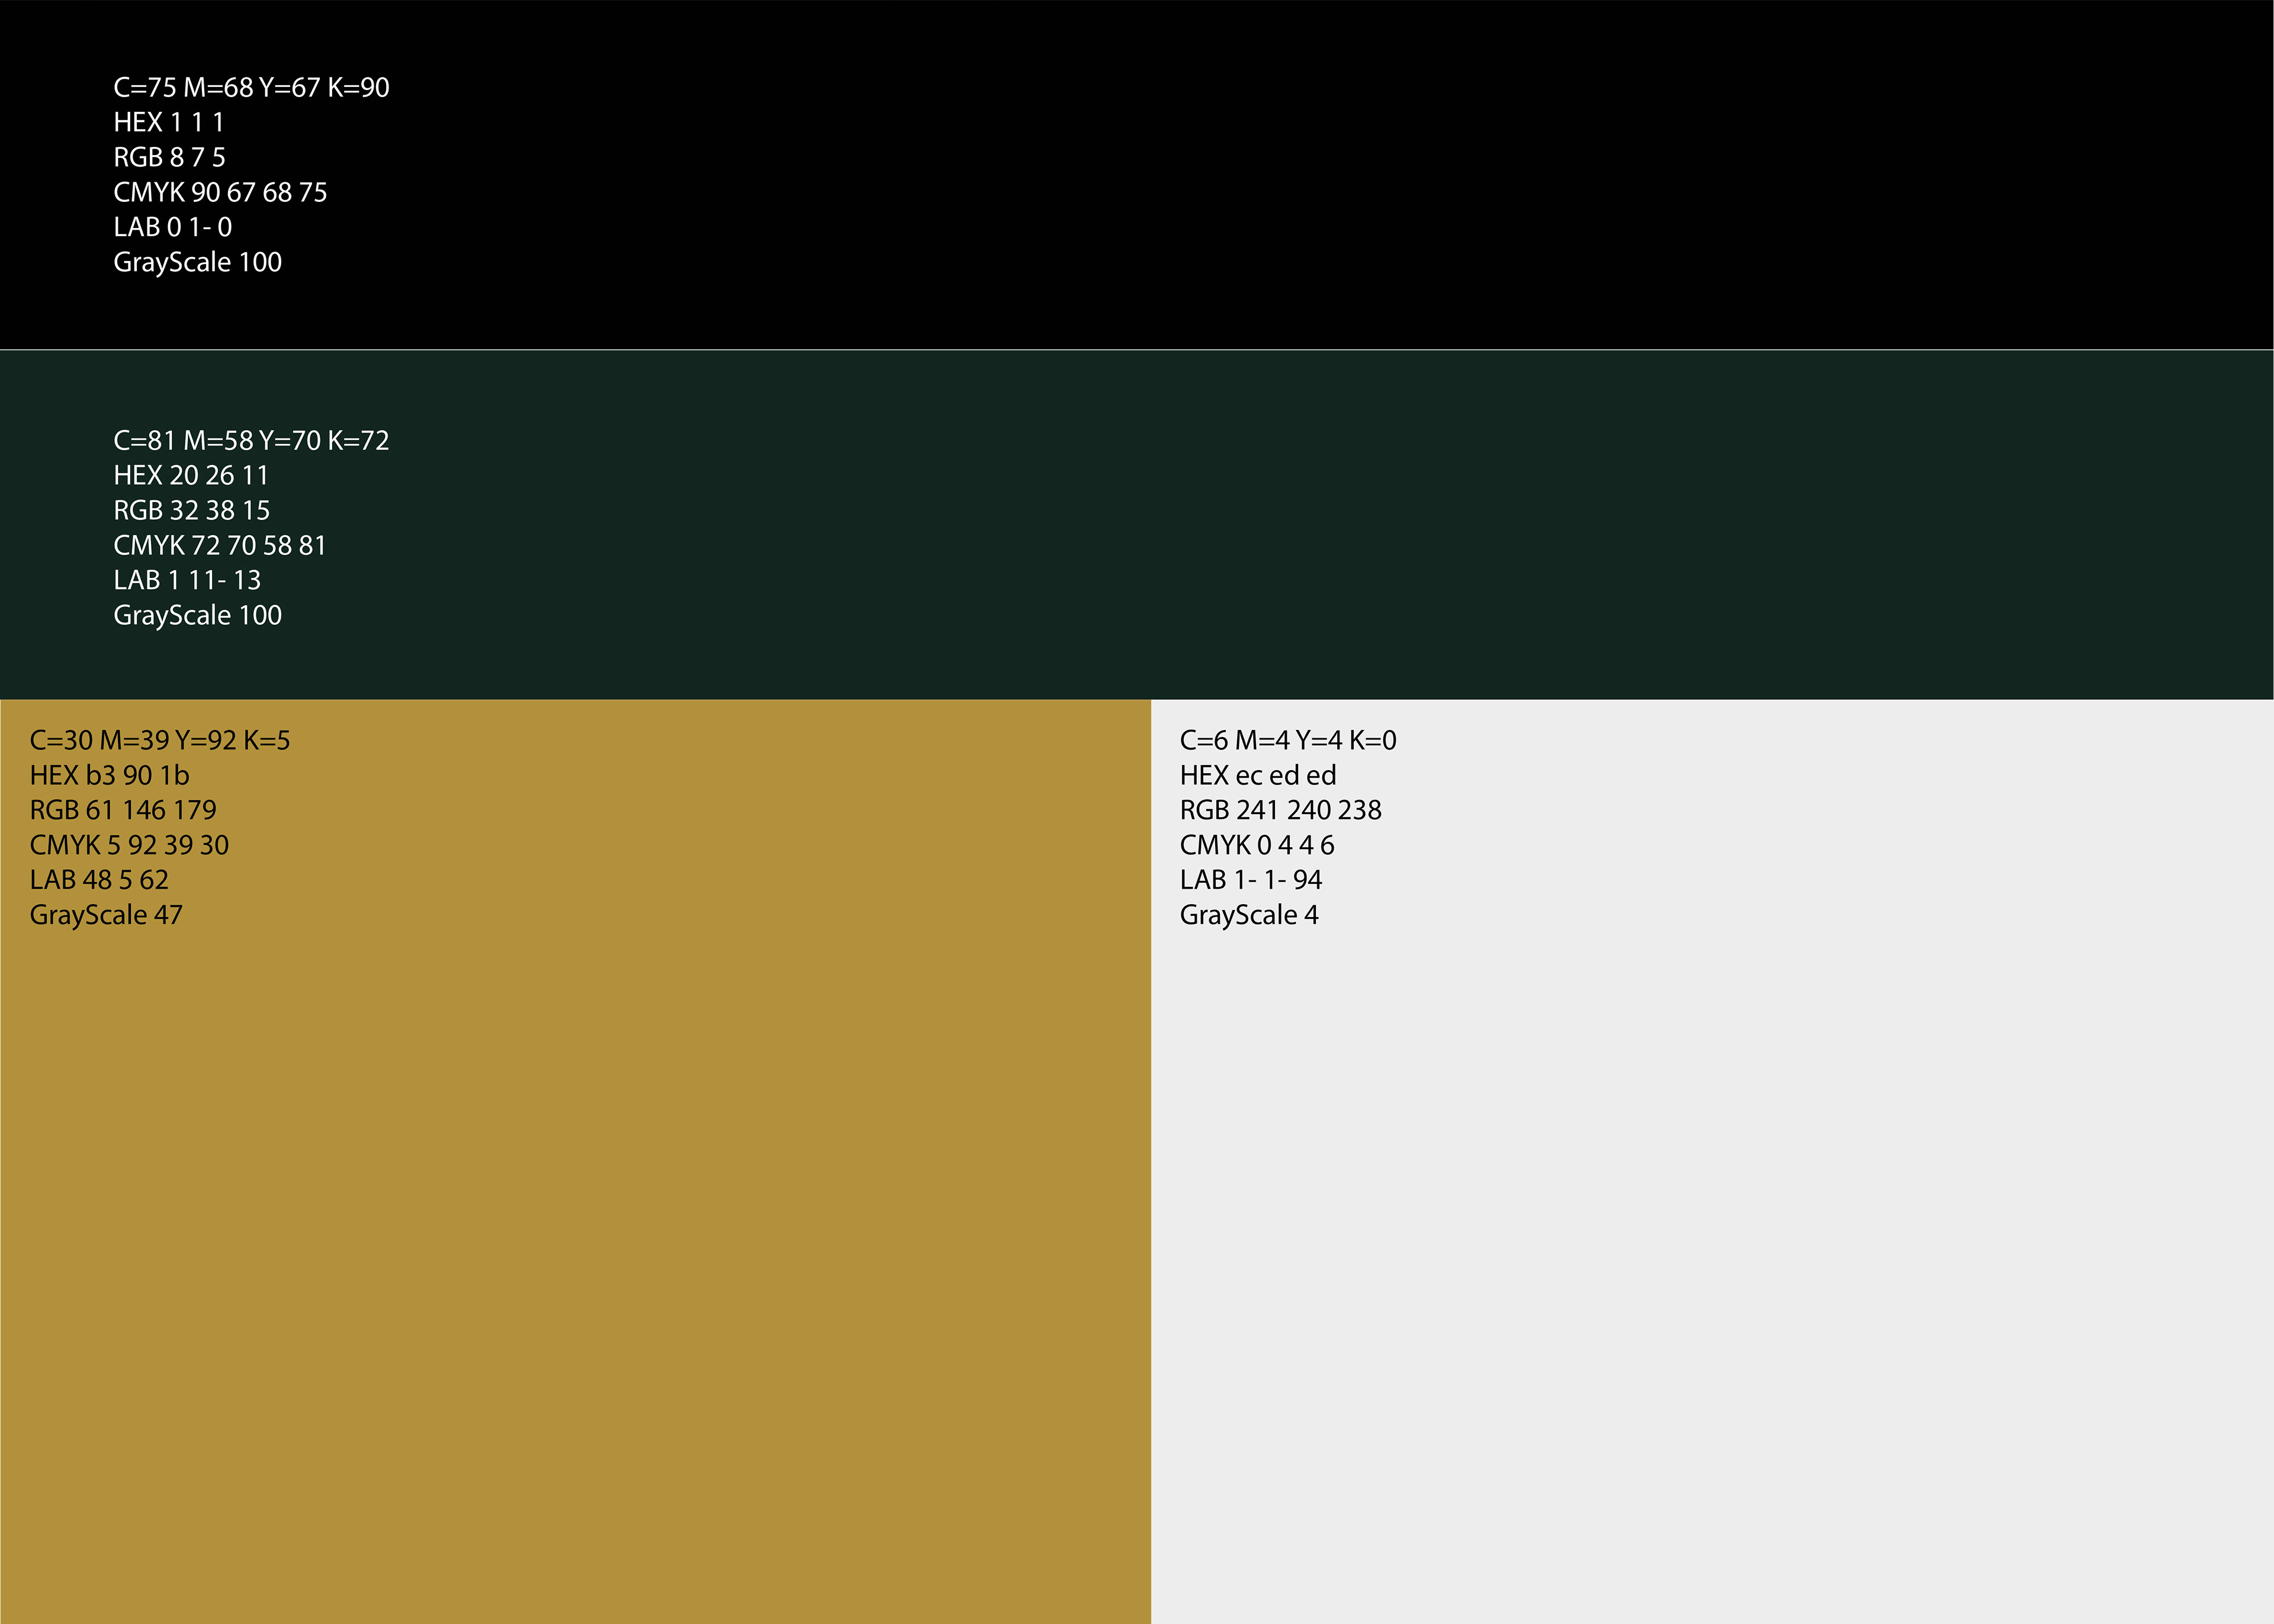The width and height of the screenshot is (2274, 1624).
Task: Click the CMYK 90 67 68 75 line
Action: coord(220,193)
